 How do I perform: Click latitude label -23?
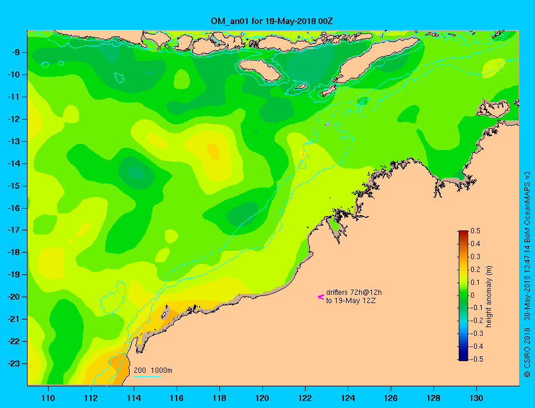13,363
